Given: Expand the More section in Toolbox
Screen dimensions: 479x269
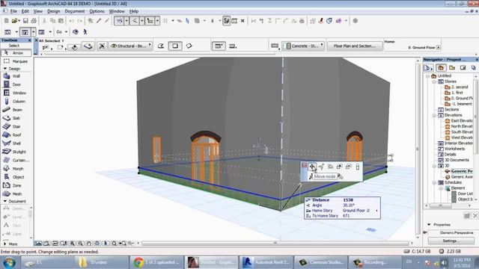Looking at the screenshot, I should (5, 244).
